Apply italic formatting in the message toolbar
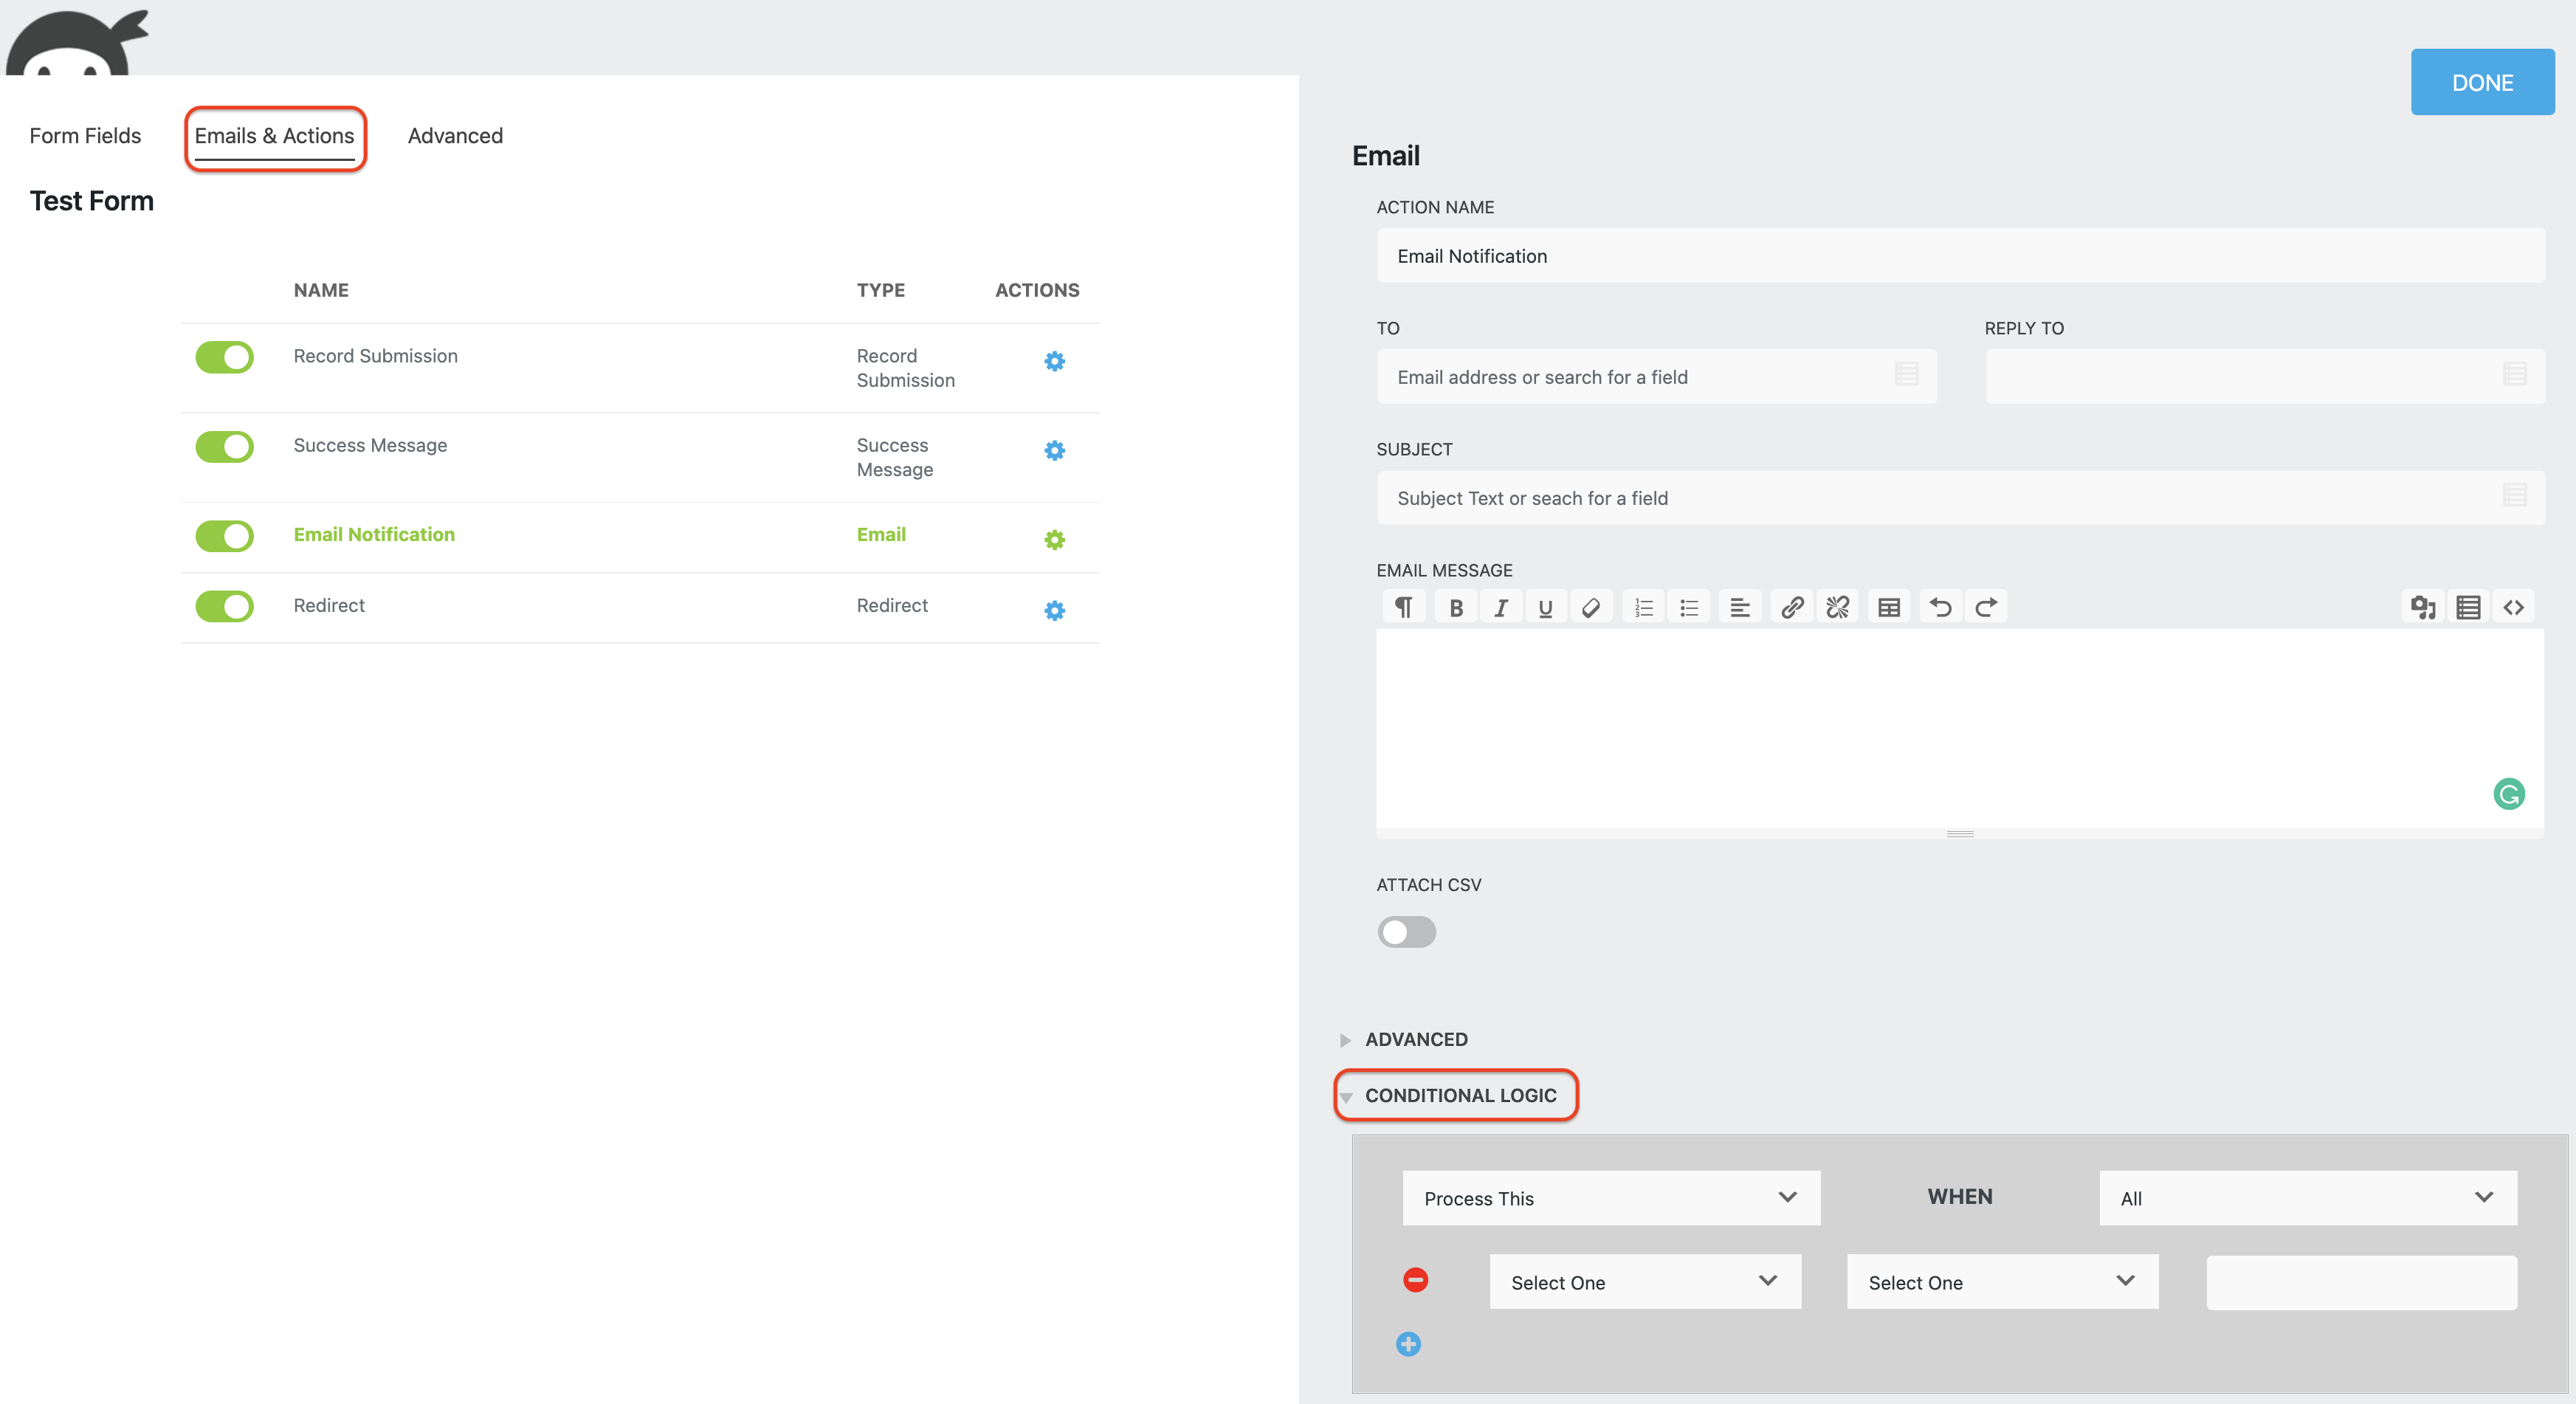 (x=1501, y=606)
